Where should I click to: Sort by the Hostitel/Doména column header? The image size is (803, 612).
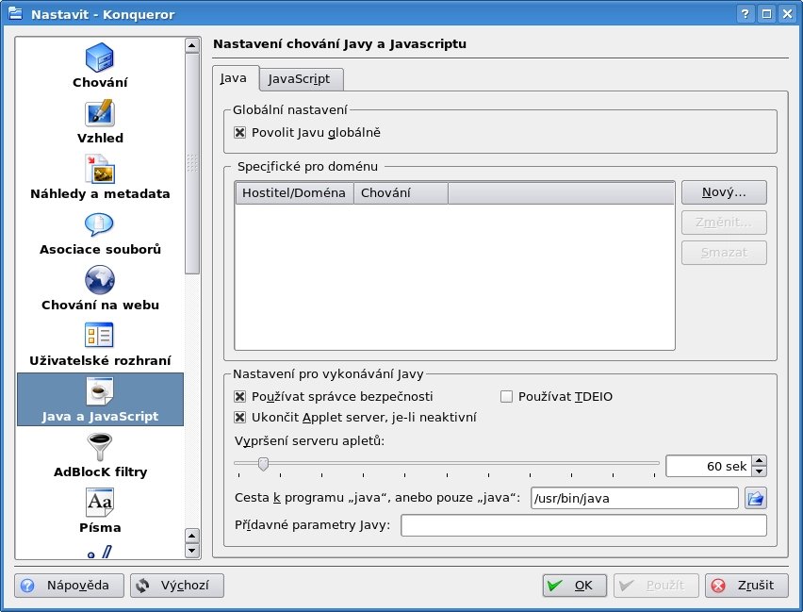[x=294, y=193]
